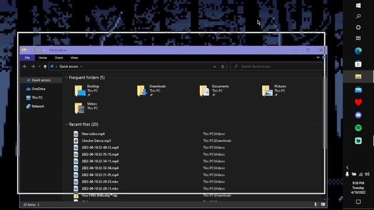Open the Help icon beside ribbon chevron

pyautogui.click(x=324, y=57)
